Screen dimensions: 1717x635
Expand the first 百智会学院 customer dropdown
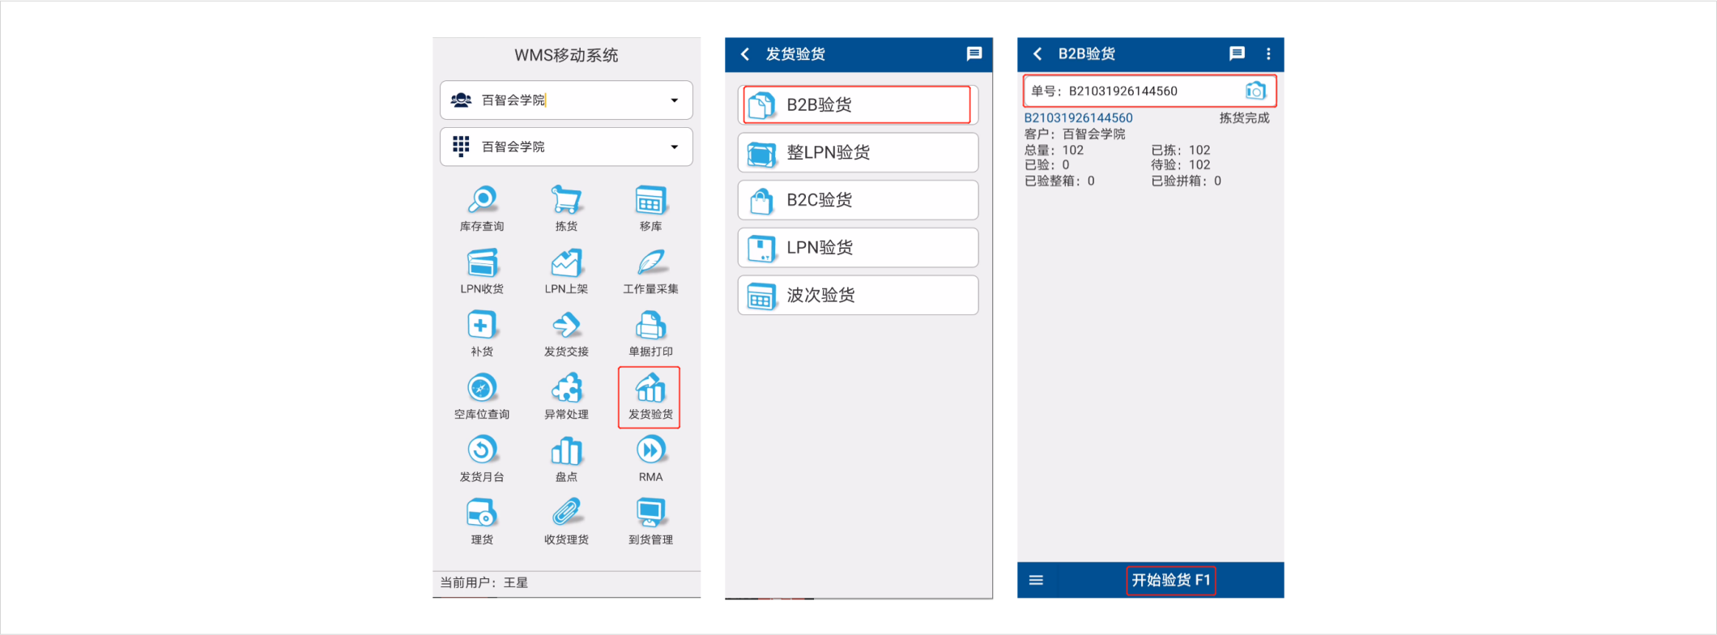[674, 100]
